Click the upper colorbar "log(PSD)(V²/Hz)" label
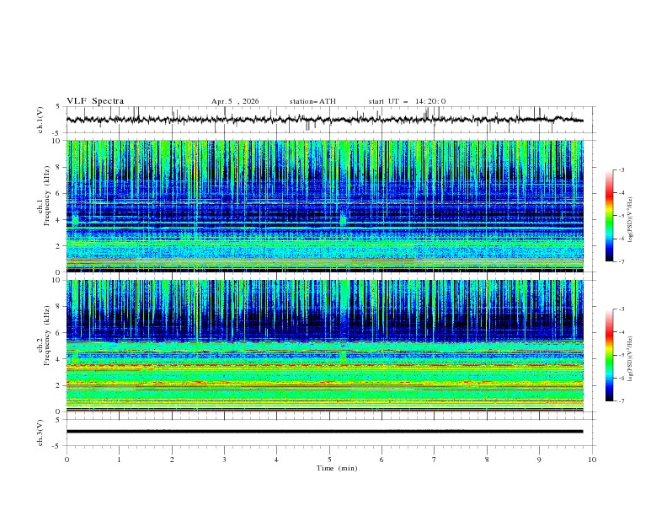 point(630,220)
